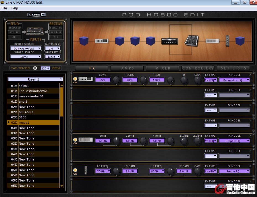Click the preset list scrollbar thumb

[62, 102]
